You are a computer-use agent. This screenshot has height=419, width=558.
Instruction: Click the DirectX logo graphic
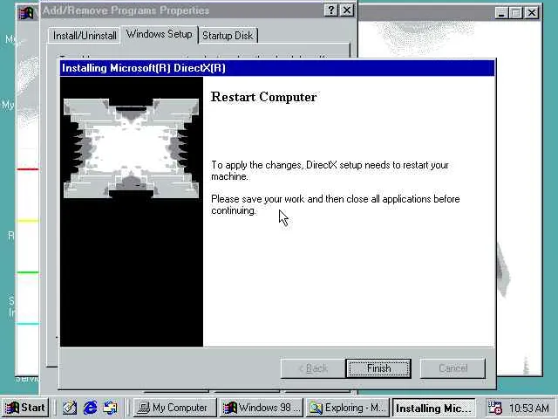pos(131,148)
